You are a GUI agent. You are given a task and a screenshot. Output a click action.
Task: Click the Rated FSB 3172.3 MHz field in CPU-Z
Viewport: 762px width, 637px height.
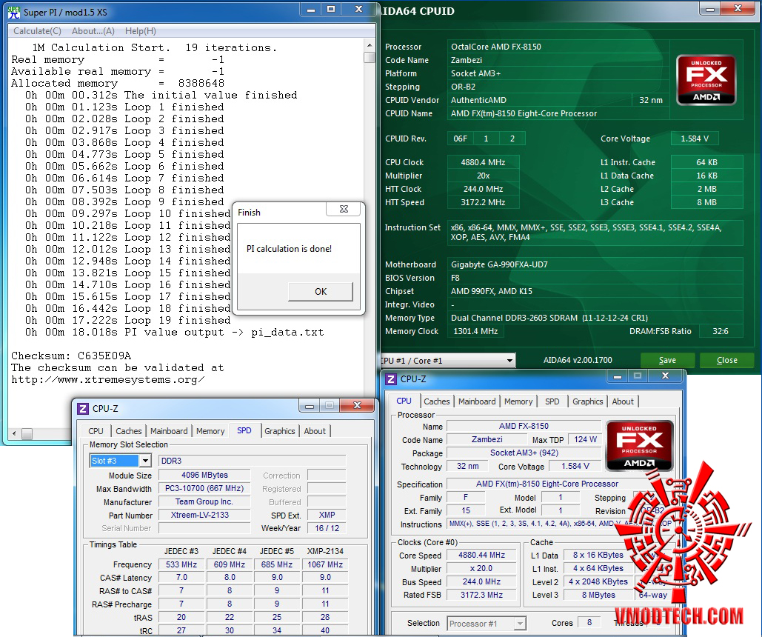[481, 596]
